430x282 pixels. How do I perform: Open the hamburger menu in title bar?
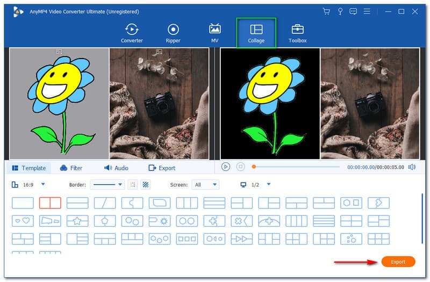coord(368,11)
